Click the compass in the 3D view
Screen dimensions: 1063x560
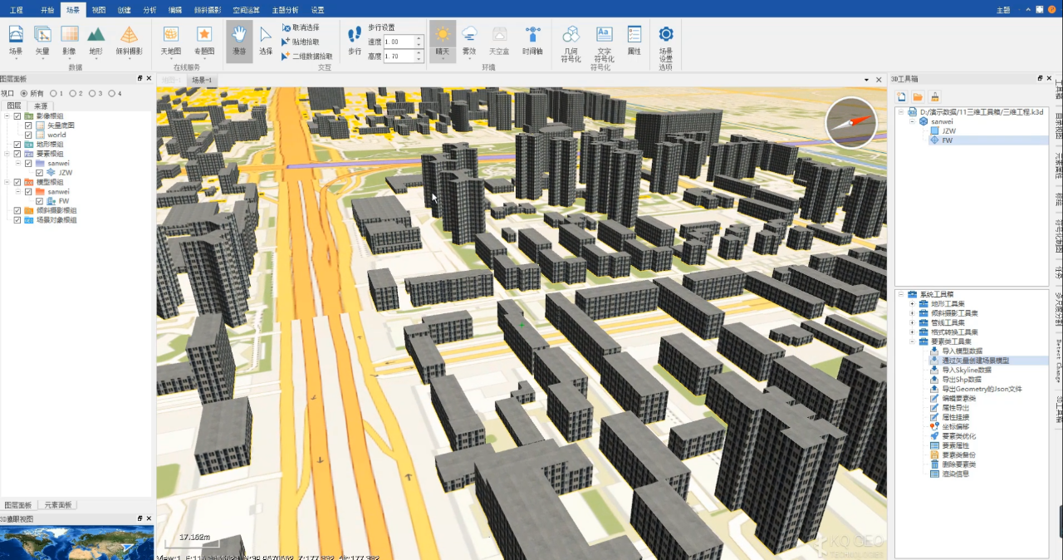851,123
